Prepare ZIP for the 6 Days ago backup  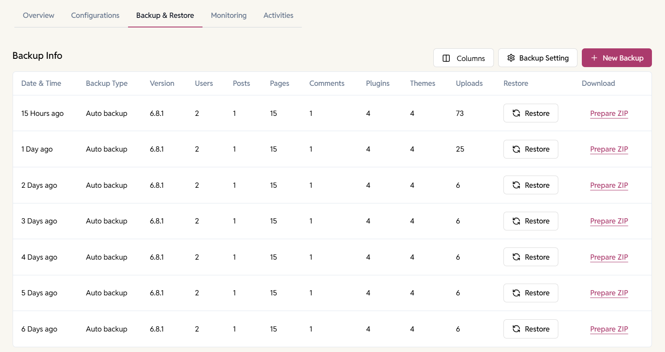609,329
